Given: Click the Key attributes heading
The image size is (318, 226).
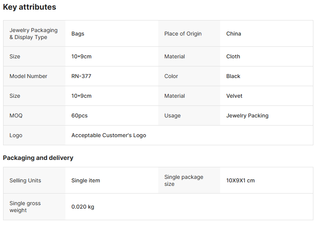Looking at the screenshot, I should (29, 7).
